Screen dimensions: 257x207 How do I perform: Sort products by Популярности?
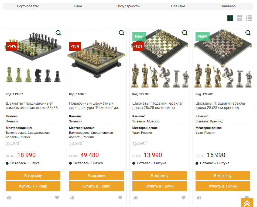(x=128, y=6)
